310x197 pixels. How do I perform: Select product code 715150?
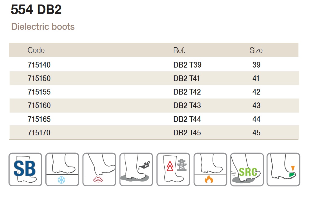[x=39, y=79]
